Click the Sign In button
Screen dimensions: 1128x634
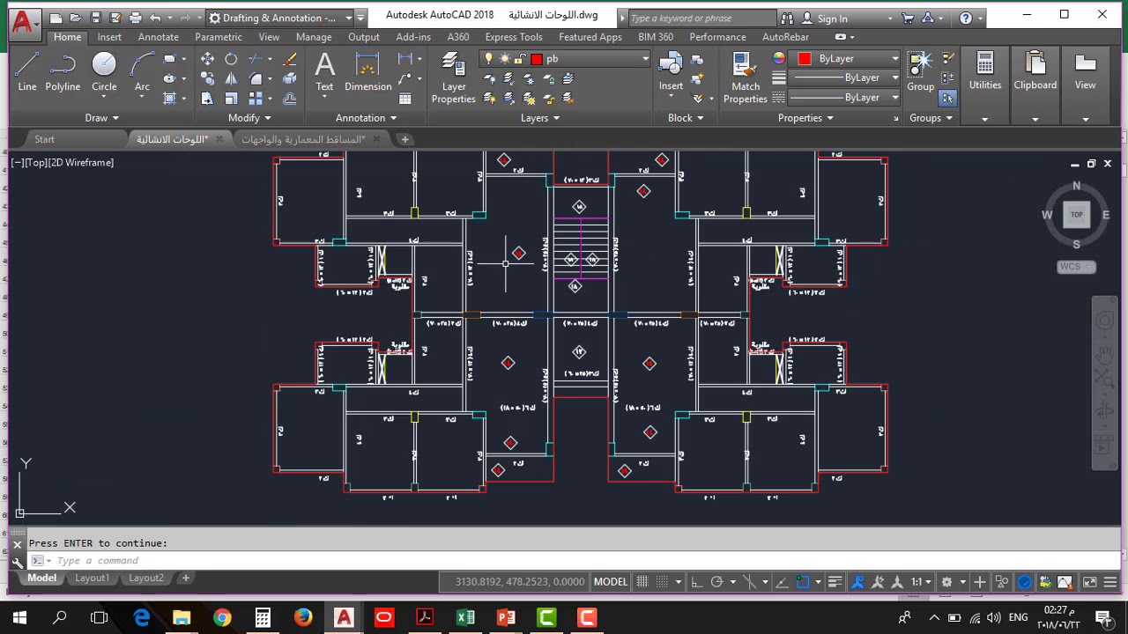click(x=832, y=18)
